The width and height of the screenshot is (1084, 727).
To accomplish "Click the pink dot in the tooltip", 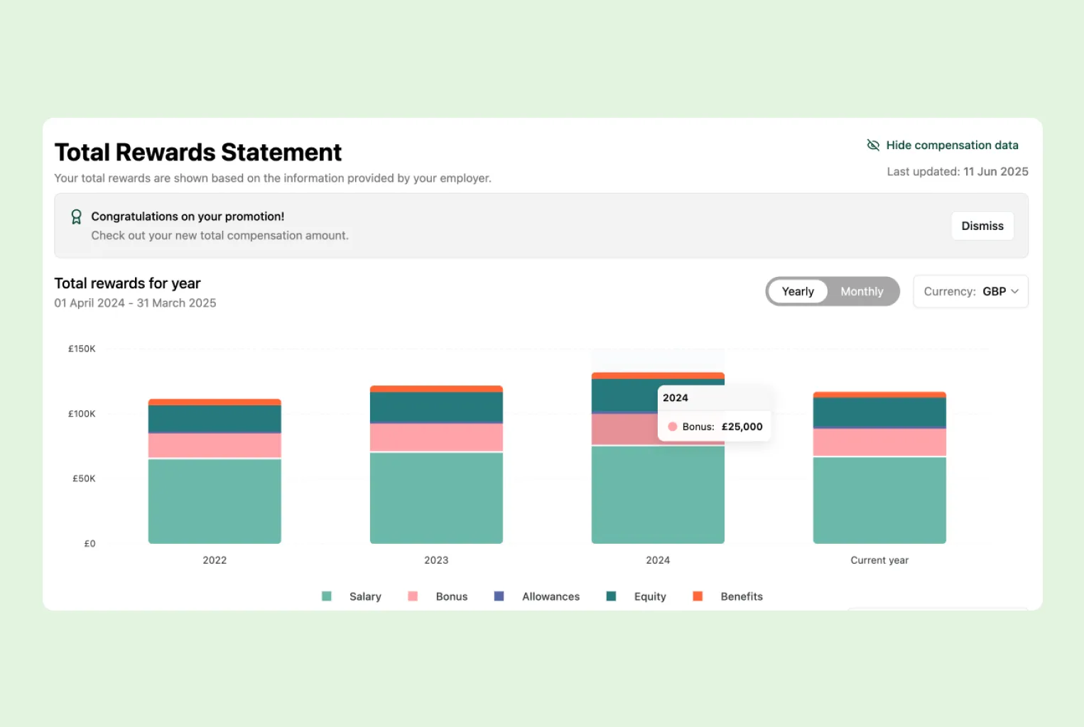I will point(672,427).
